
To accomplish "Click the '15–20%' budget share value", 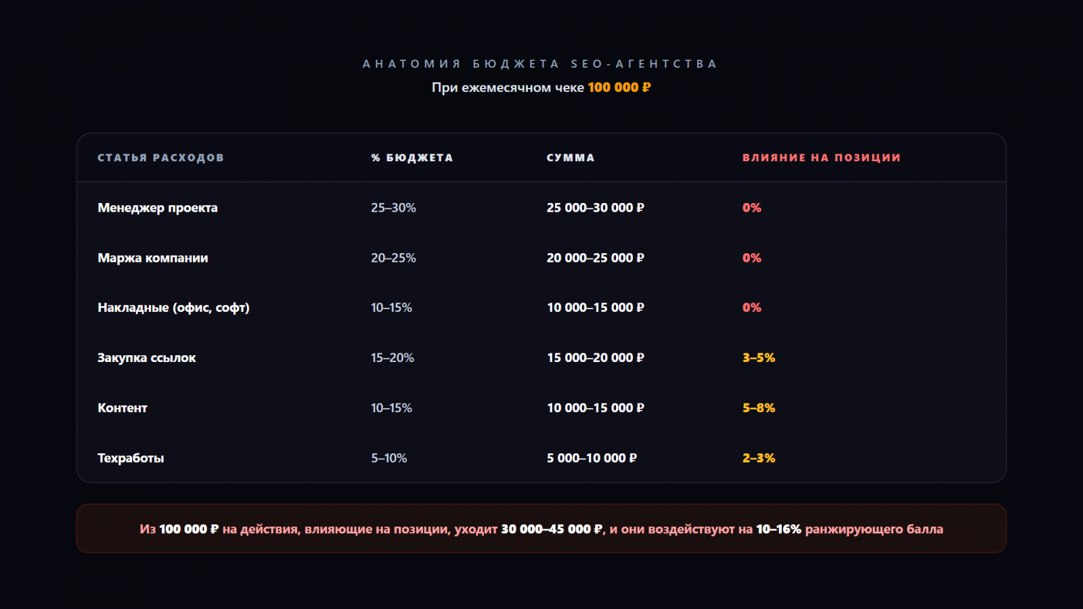I will (x=393, y=358).
